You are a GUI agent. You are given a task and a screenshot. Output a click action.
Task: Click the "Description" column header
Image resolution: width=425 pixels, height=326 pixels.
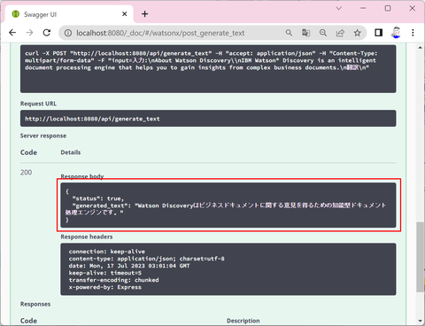(x=243, y=321)
